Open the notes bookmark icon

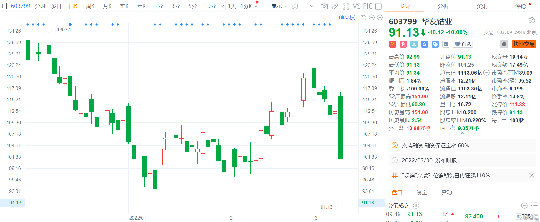pyautogui.click(x=446, y=44)
